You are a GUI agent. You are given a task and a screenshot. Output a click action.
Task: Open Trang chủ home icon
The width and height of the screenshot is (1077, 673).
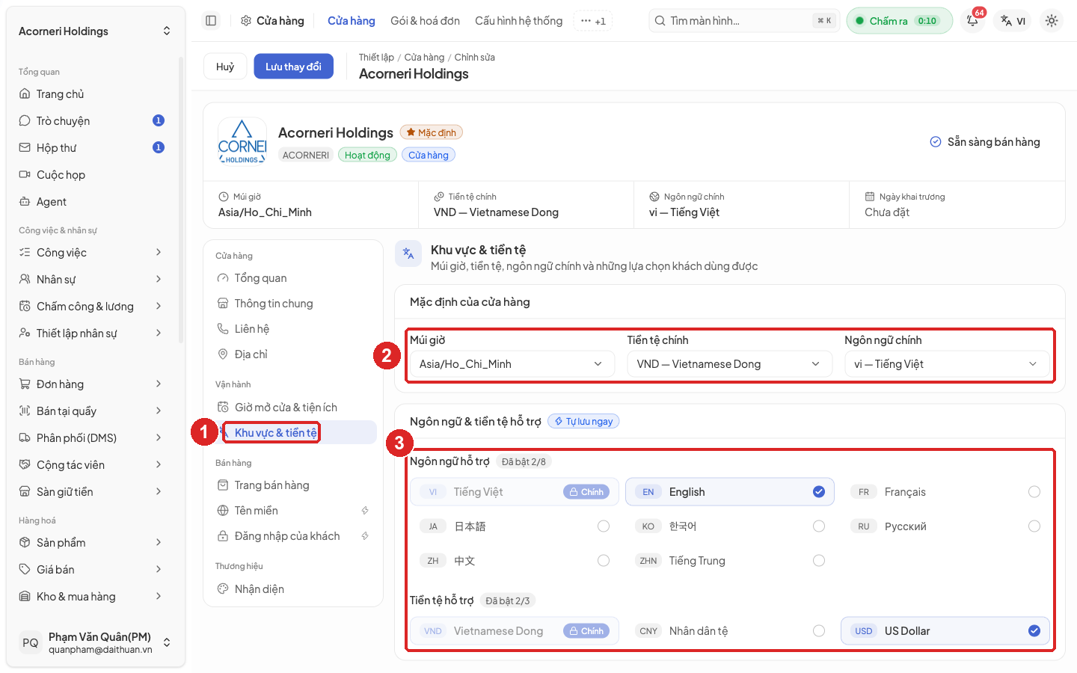coord(25,94)
